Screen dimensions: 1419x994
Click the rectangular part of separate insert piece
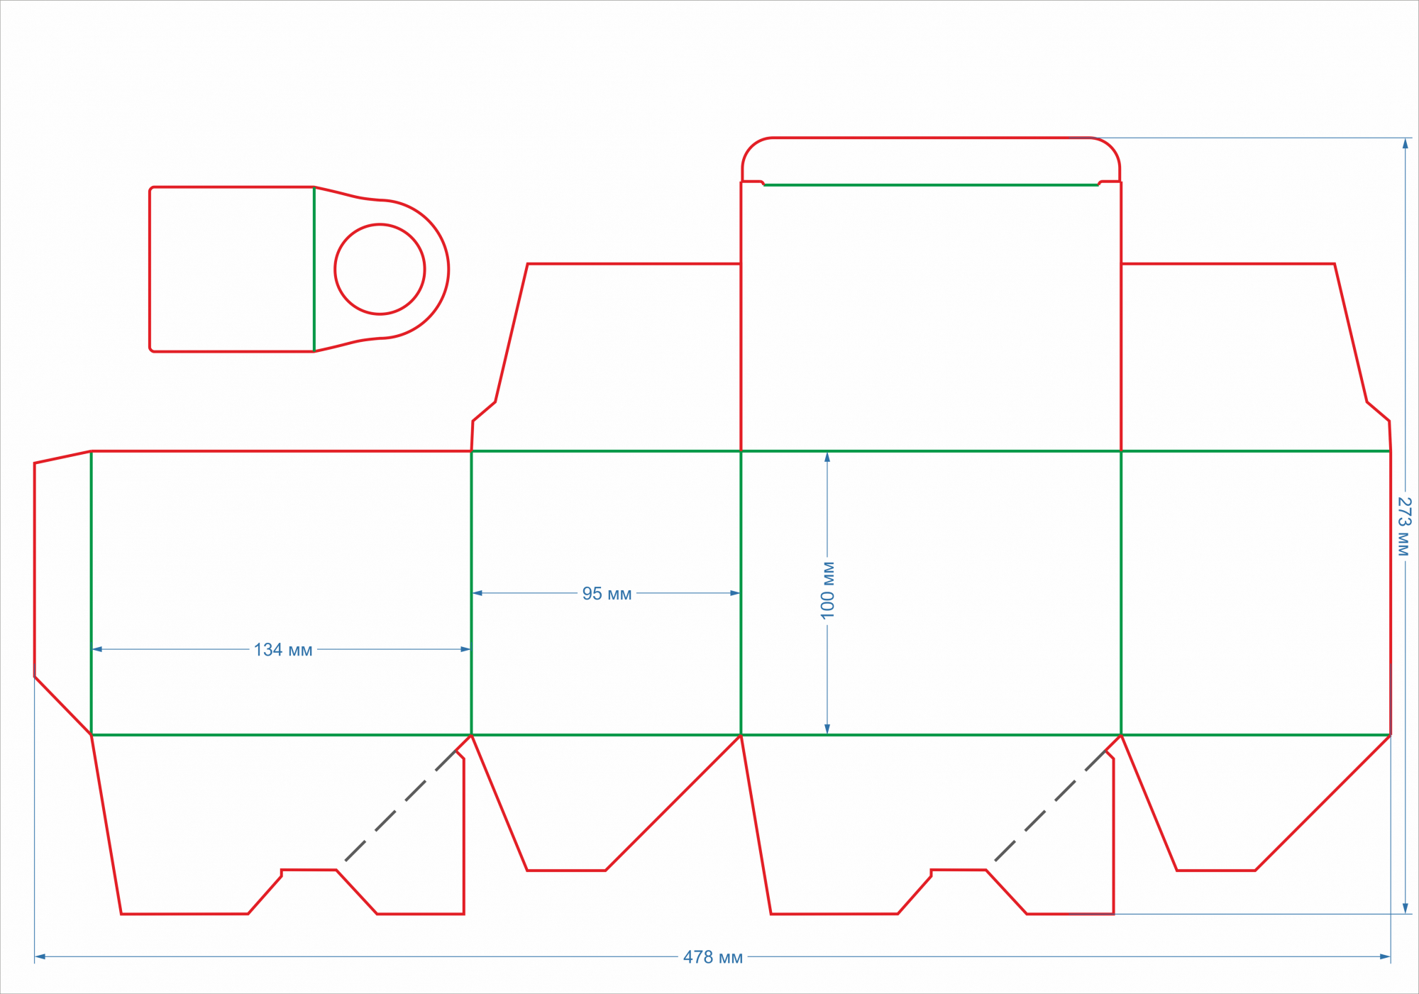coord(232,270)
